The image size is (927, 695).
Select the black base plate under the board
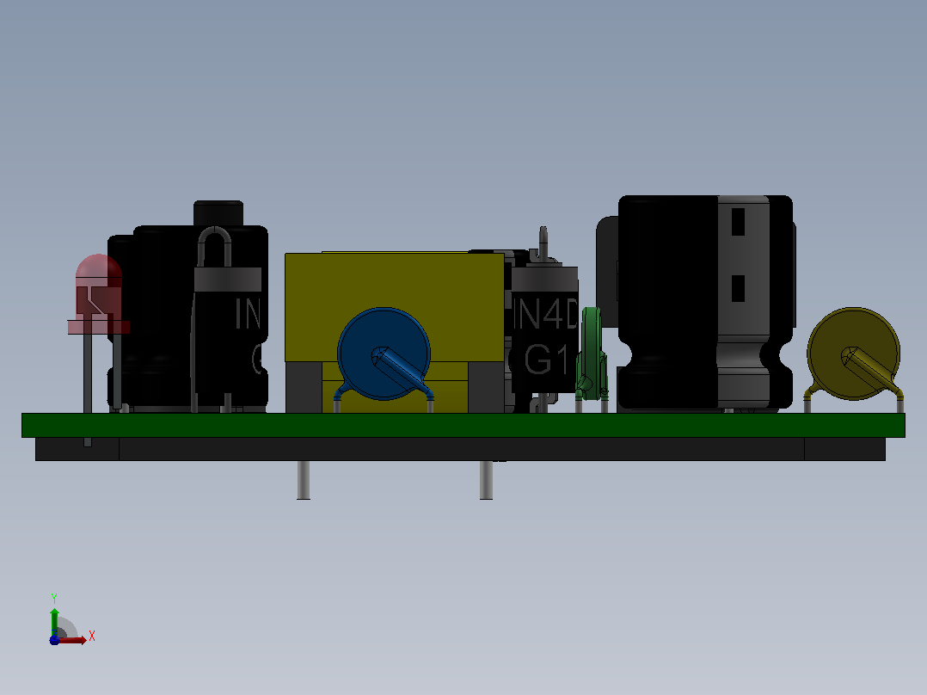[460, 449]
